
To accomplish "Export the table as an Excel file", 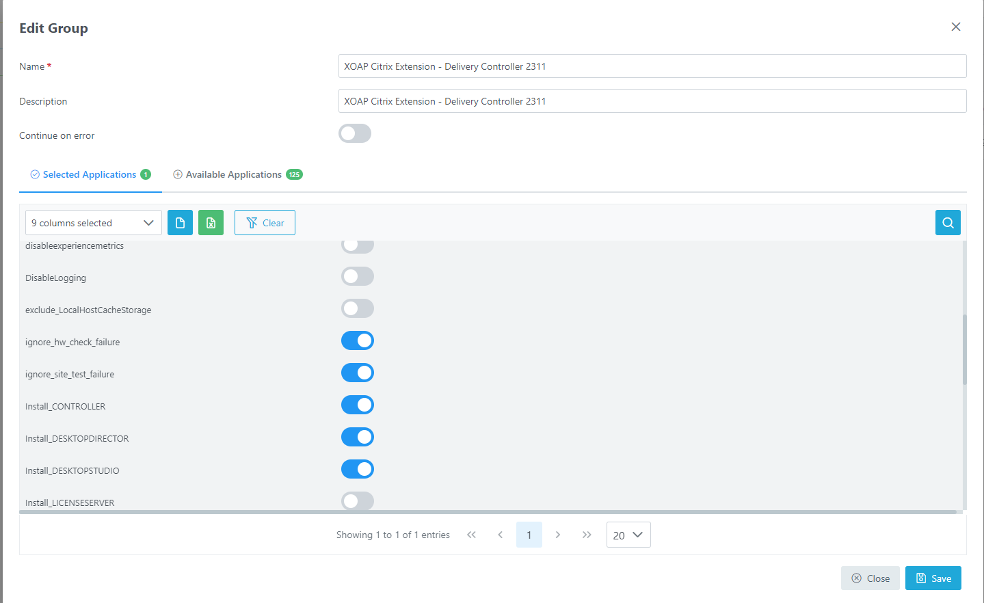I will click(211, 222).
